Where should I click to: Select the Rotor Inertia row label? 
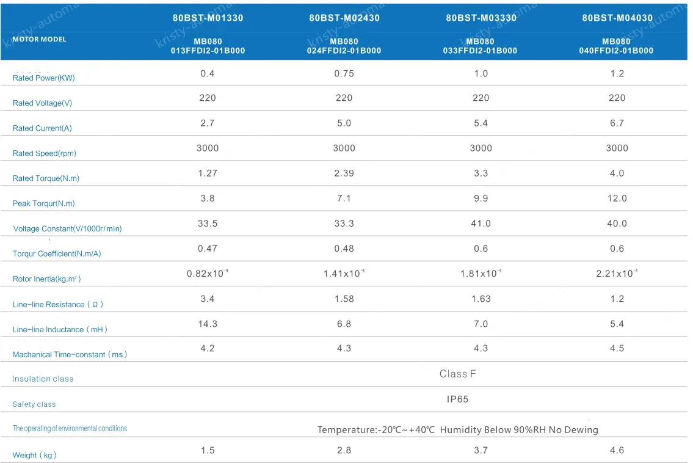pos(46,279)
